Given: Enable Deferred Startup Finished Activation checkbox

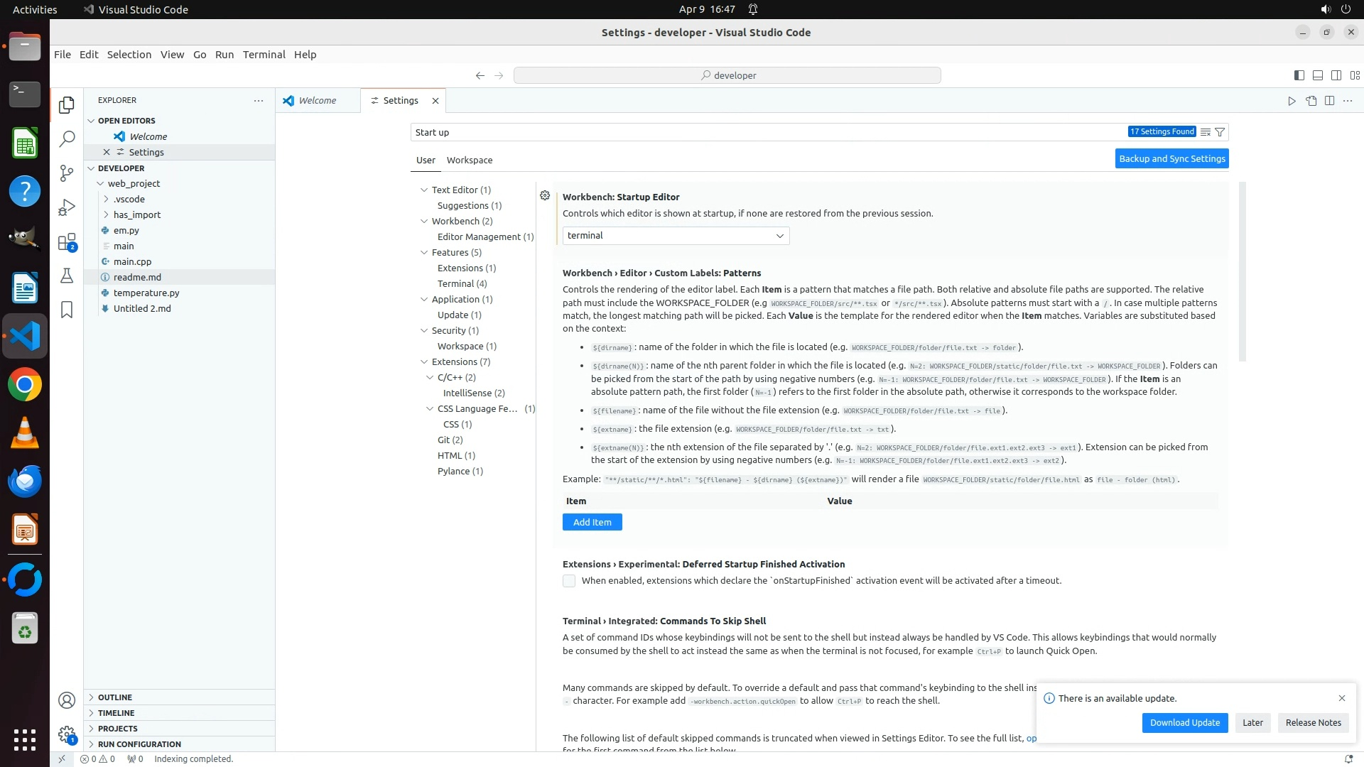Looking at the screenshot, I should (569, 581).
